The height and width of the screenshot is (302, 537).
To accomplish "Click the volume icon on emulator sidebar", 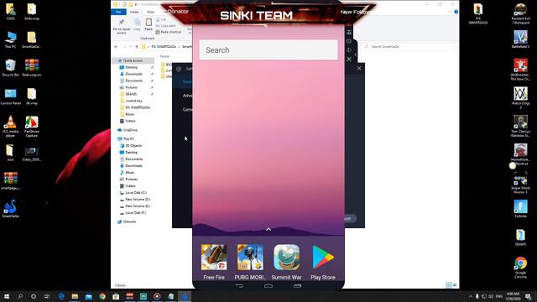I will [x=349, y=50].
